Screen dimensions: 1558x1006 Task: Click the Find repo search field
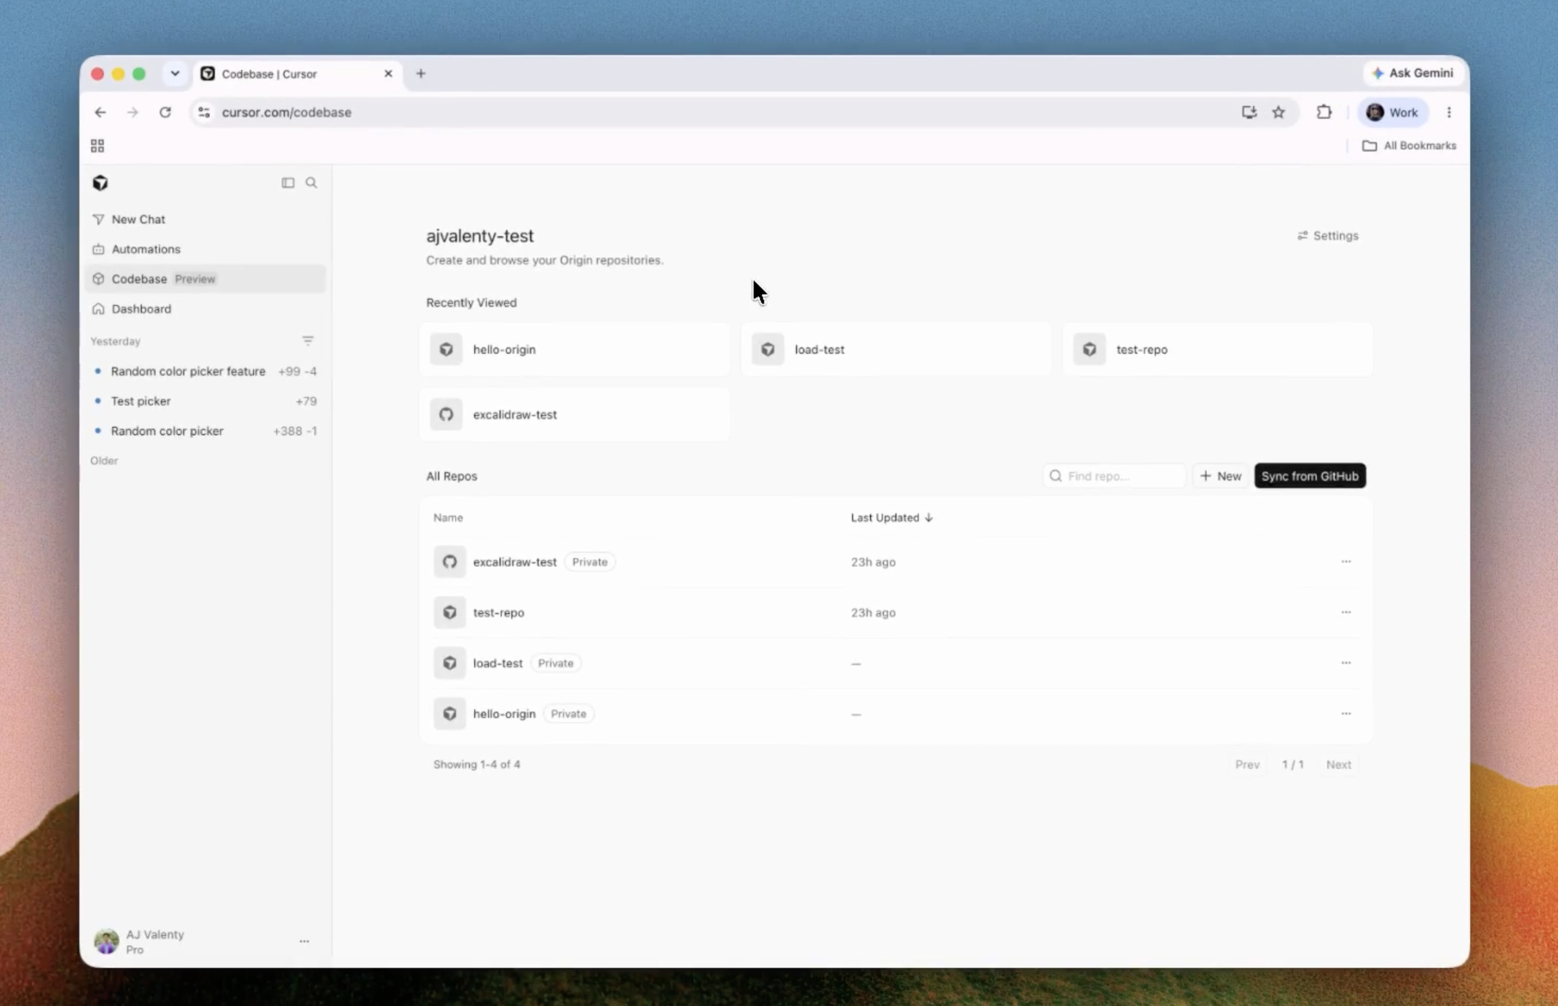pyautogui.click(x=1114, y=476)
